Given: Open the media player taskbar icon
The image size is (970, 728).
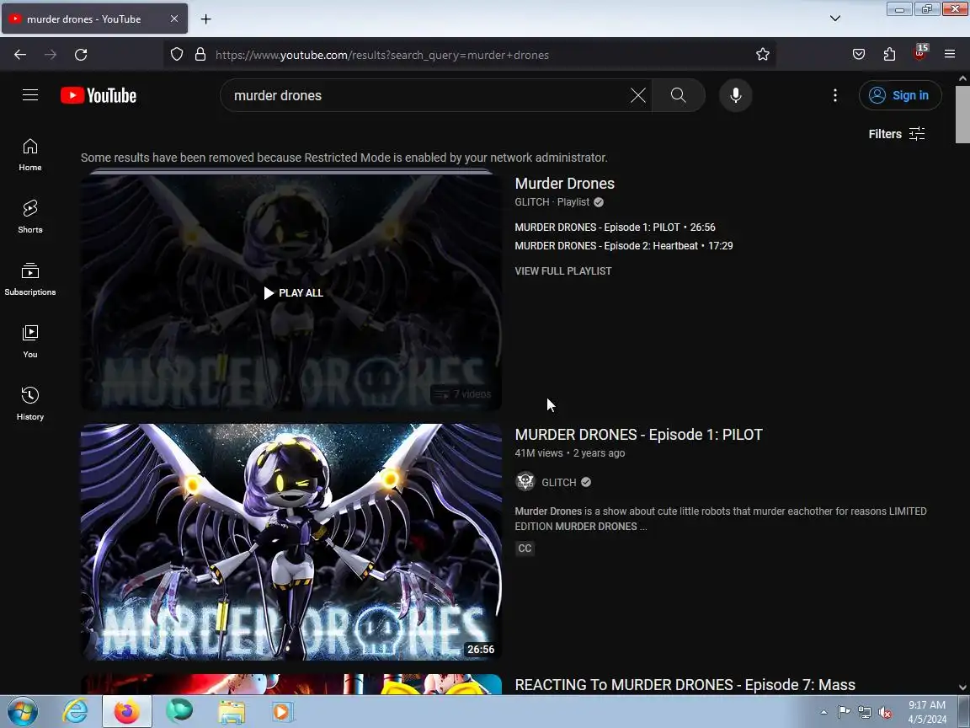Looking at the screenshot, I should pos(281,711).
